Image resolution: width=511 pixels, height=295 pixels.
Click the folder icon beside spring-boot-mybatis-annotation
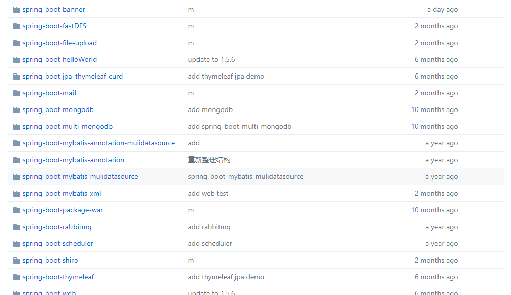17,160
